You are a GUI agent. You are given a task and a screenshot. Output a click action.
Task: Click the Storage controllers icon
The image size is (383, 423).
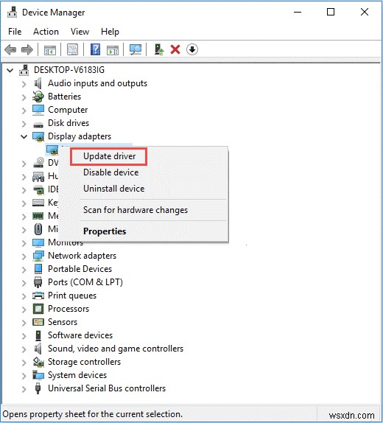pos(38,362)
